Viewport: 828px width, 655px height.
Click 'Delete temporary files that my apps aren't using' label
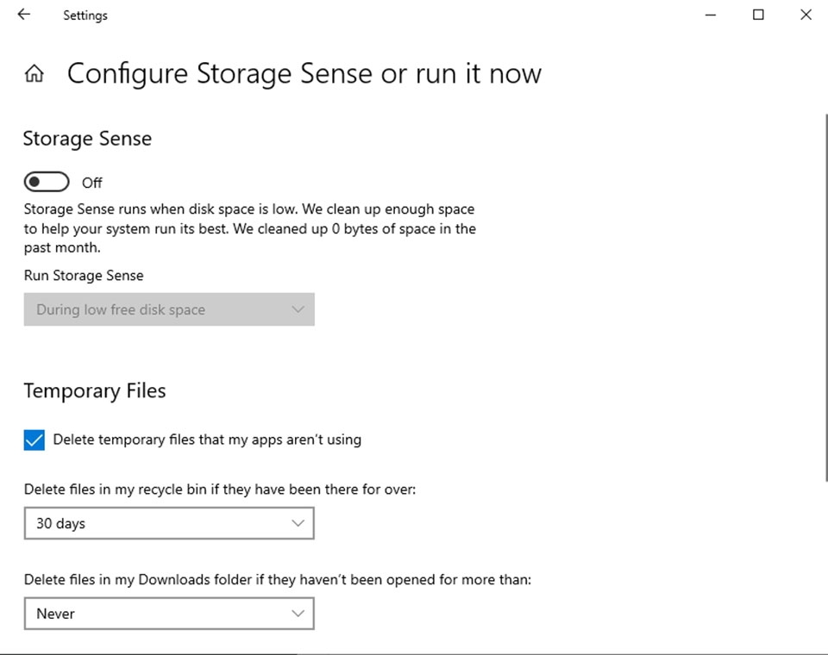(207, 440)
